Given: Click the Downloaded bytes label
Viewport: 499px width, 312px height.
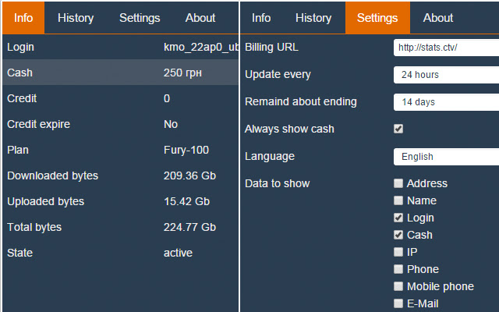Looking at the screenshot, I should click(52, 175).
